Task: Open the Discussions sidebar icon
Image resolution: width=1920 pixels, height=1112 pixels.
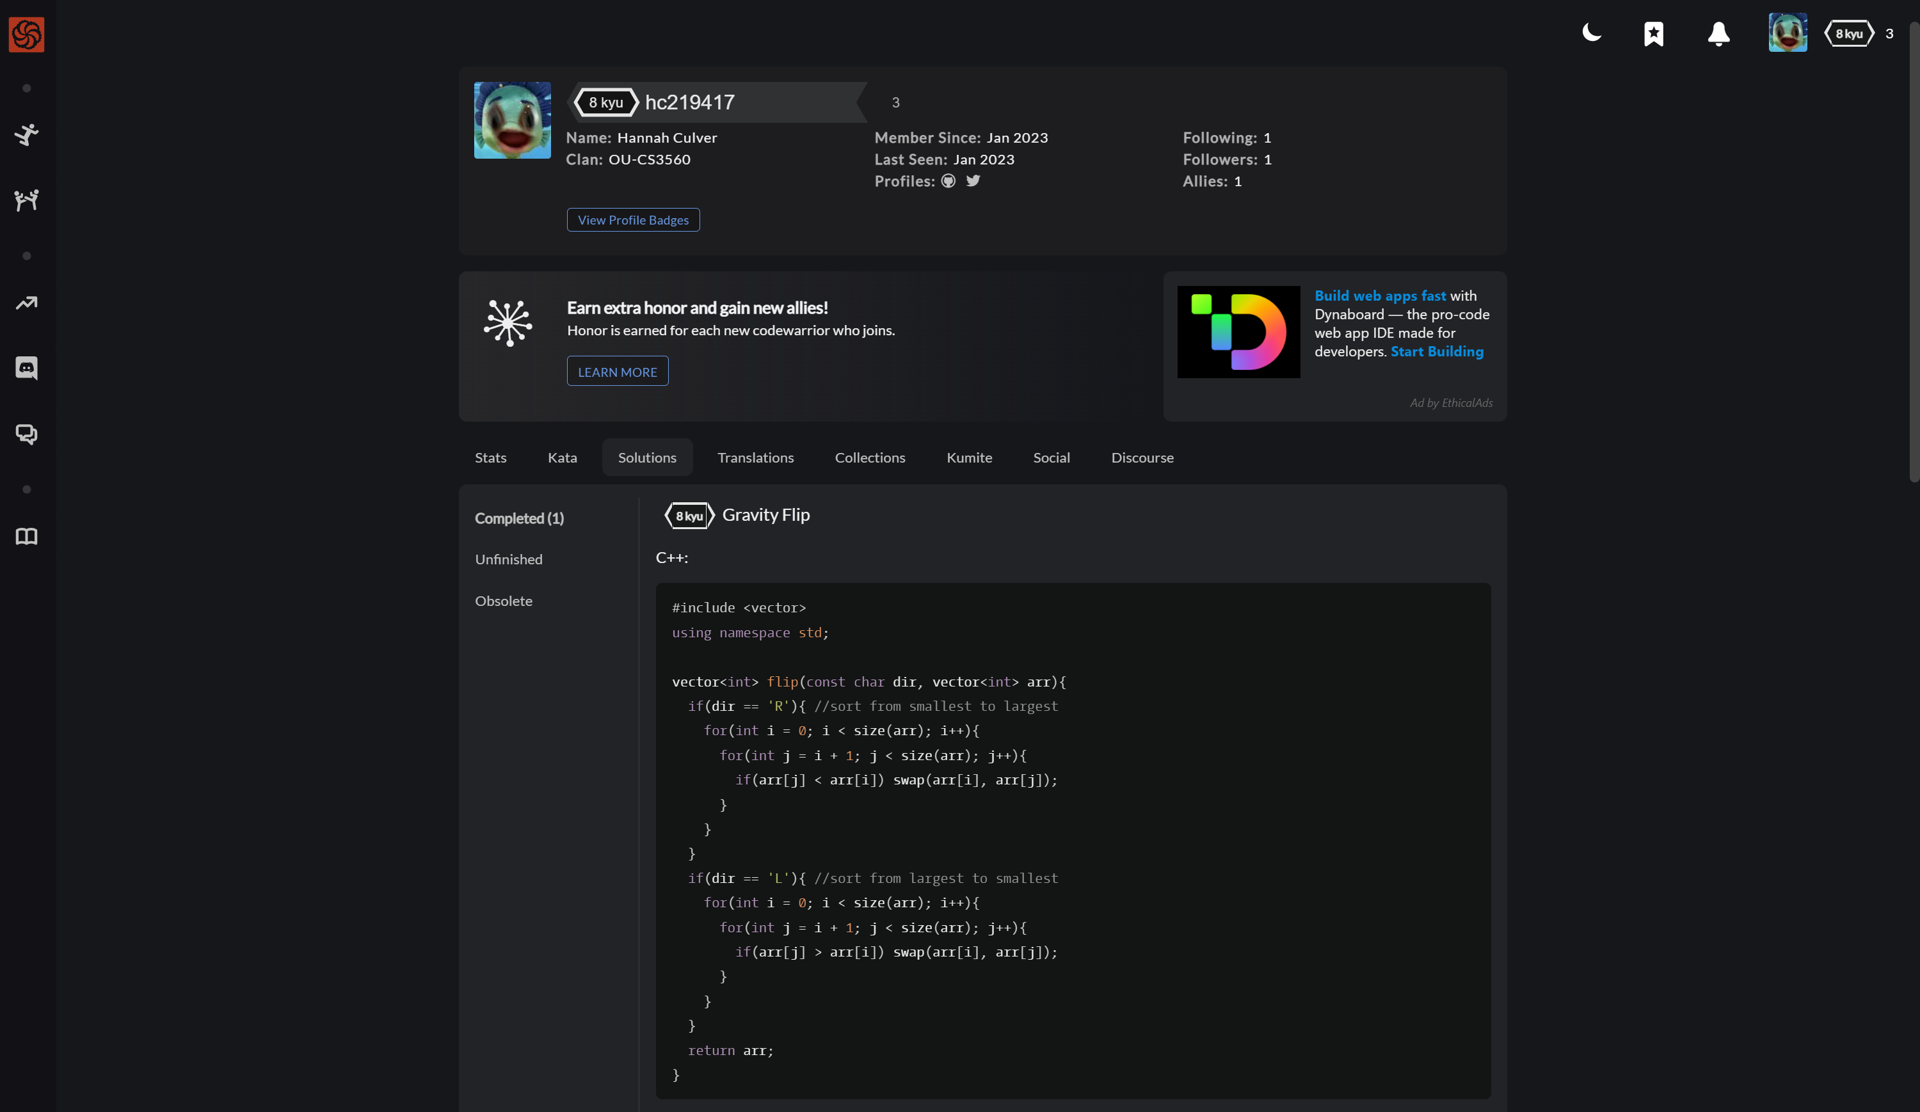Action: pos(27,434)
